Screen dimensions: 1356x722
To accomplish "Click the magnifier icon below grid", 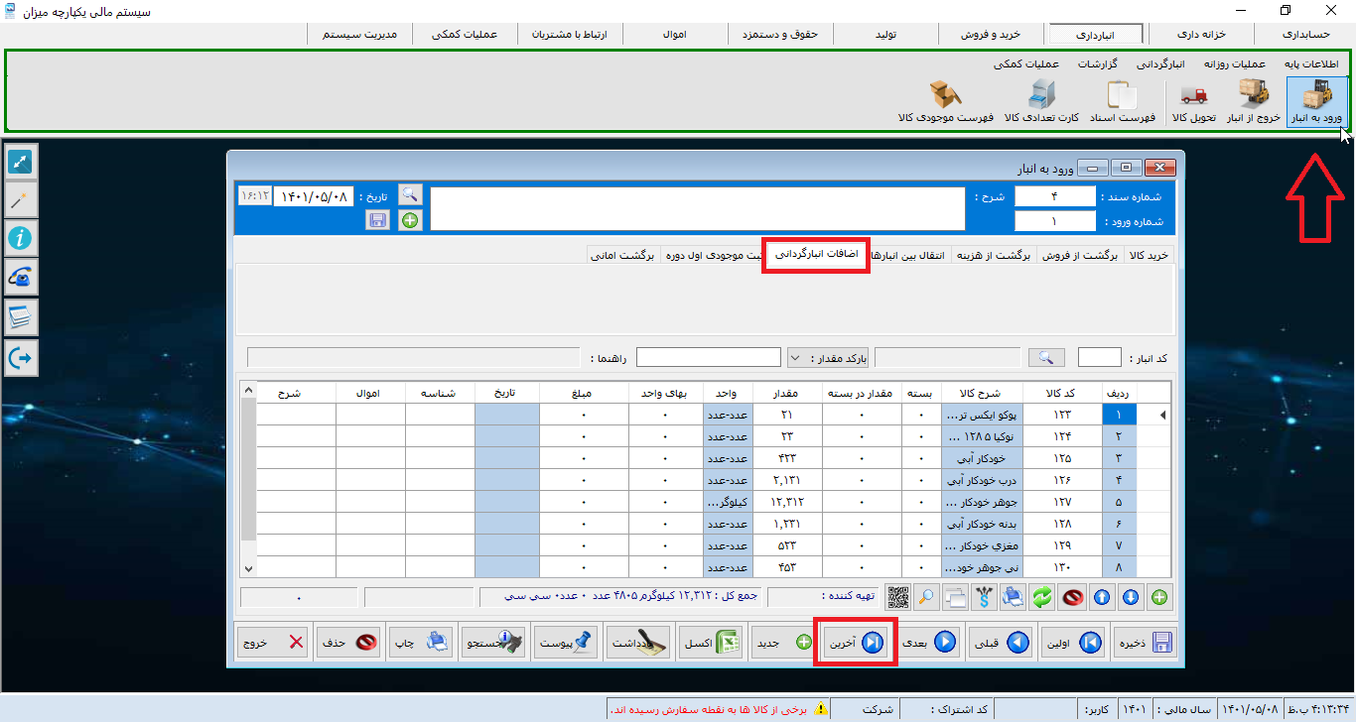I will (x=927, y=597).
